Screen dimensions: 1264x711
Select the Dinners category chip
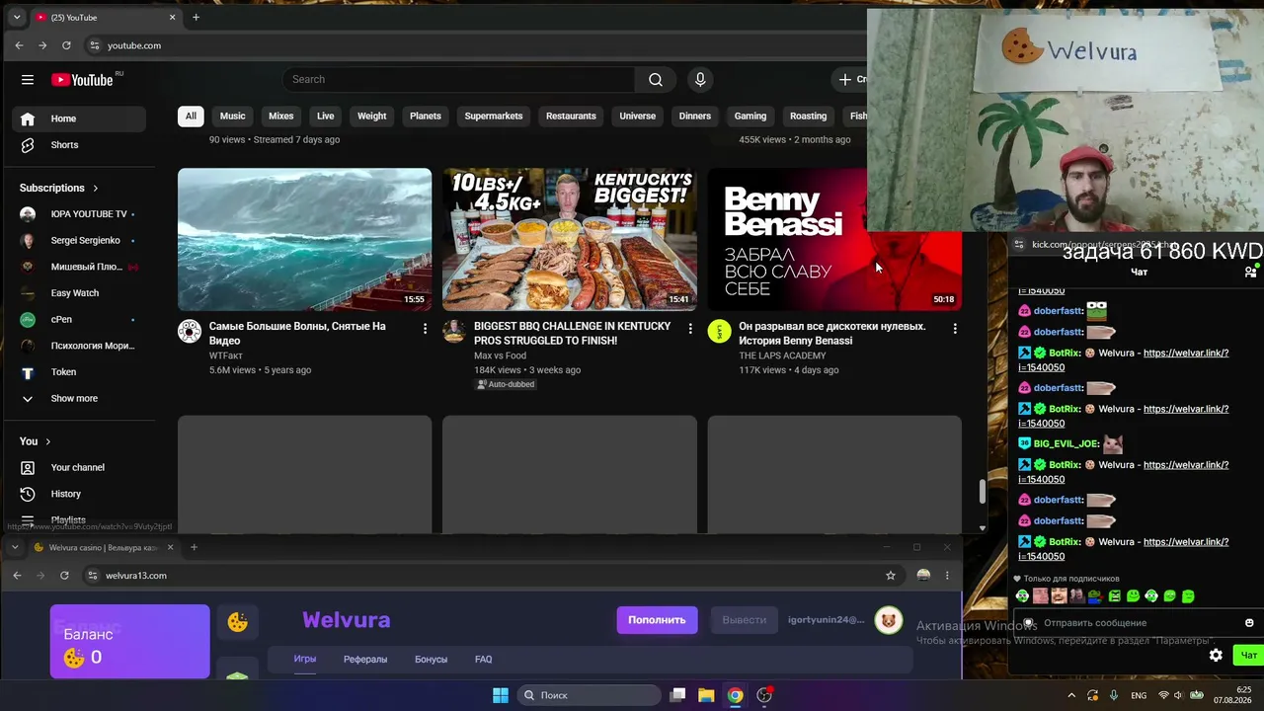pos(695,117)
